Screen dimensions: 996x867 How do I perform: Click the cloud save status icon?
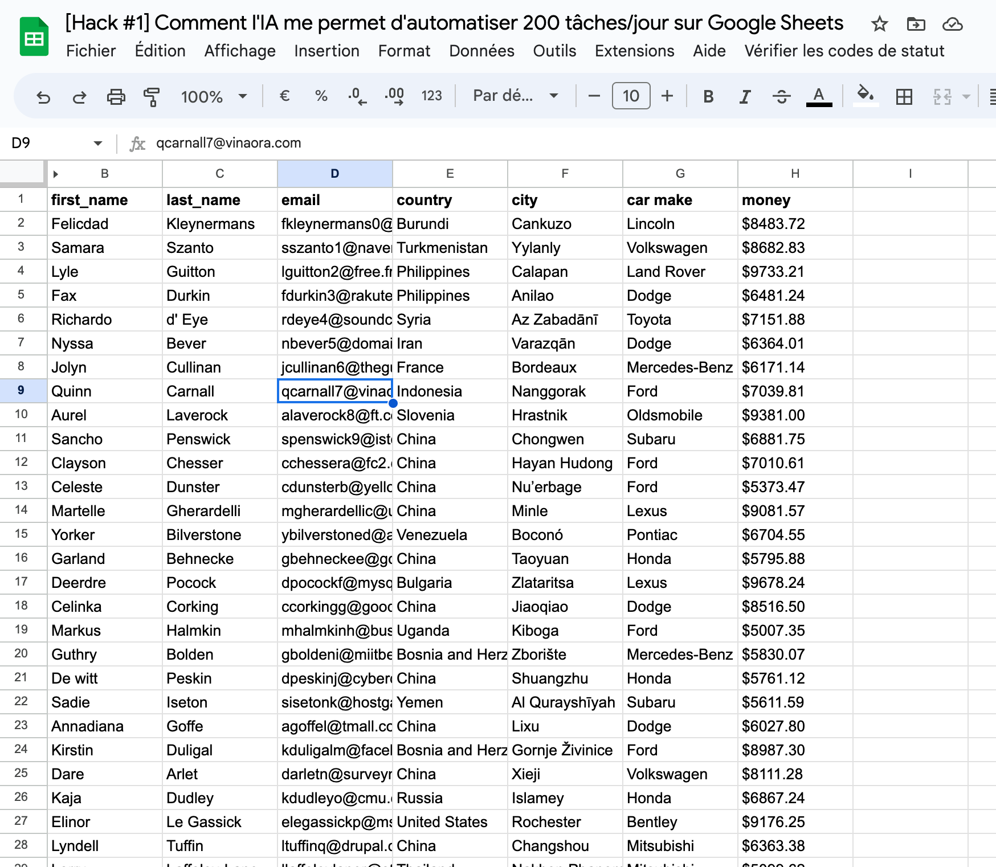pos(952,24)
